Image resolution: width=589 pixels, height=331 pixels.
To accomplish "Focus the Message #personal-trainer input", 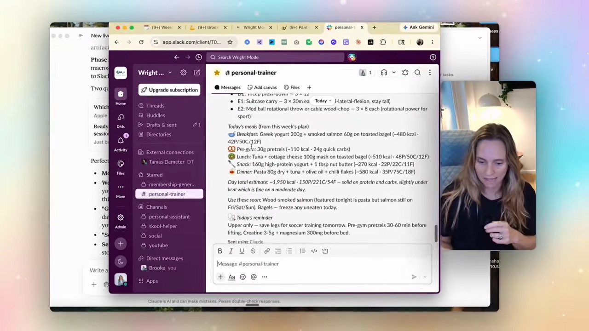I will point(322,264).
